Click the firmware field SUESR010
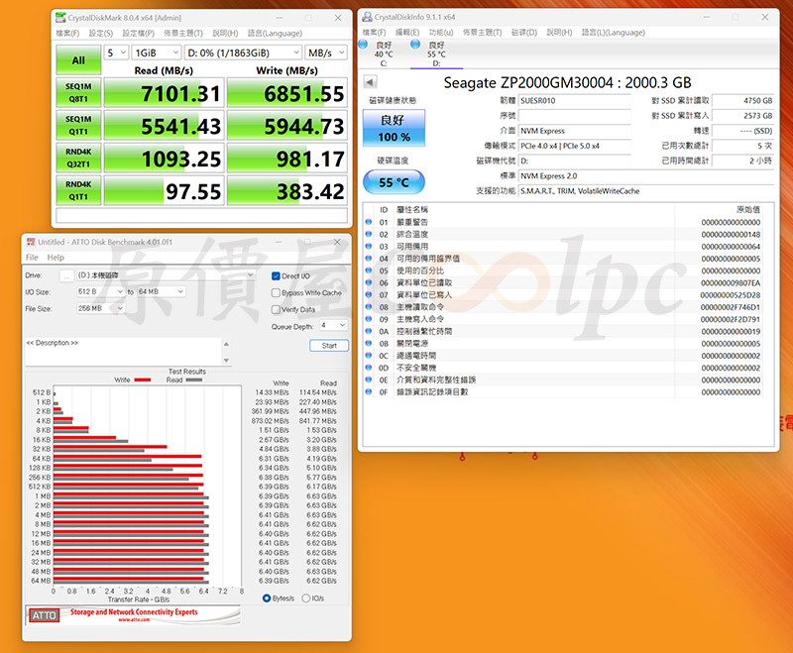This screenshot has width=793, height=653. point(575,101)
